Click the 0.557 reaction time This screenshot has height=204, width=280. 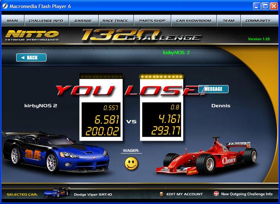[111, 108]
